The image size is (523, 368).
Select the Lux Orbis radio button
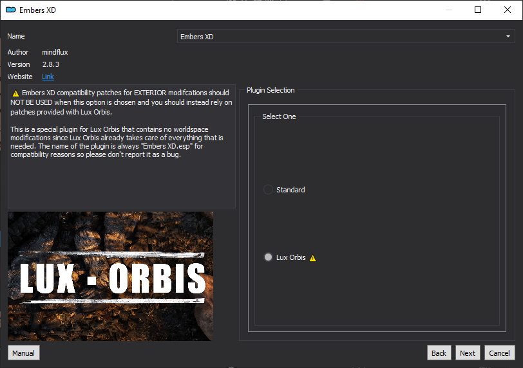pyautogui.click(x=268, y=257)
